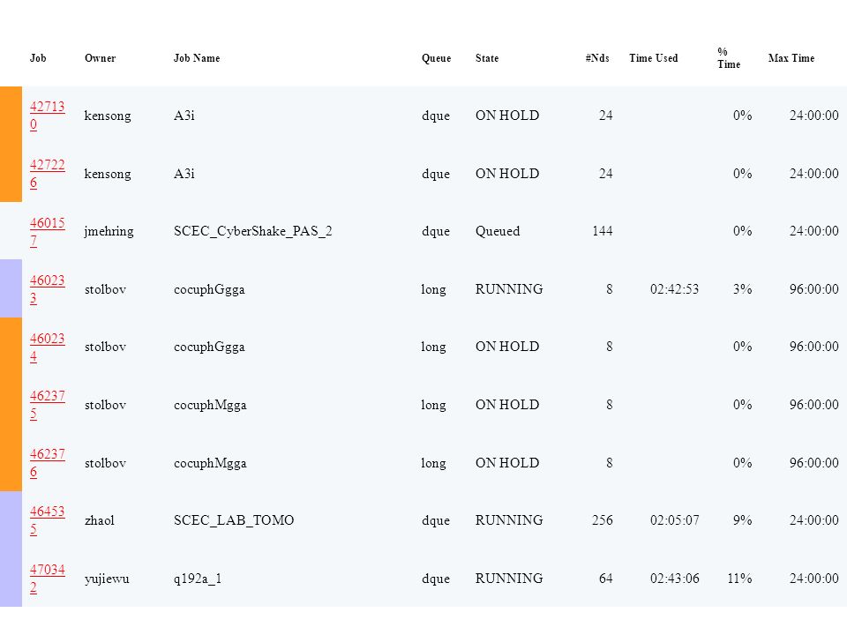Click the Job Name column header

pos(197,58)
